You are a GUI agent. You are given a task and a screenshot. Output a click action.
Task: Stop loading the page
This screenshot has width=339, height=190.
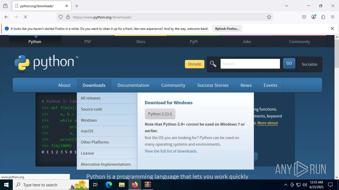point(25,17)
